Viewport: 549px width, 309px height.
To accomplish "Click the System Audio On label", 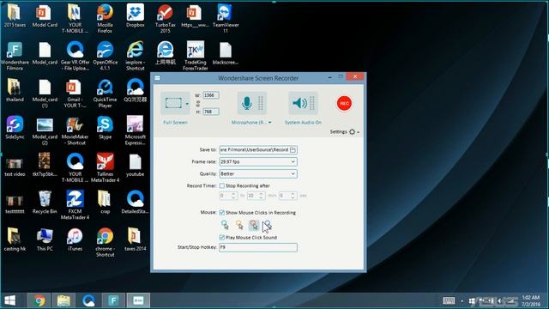I will pyautogui.click(x=303, y=122).
